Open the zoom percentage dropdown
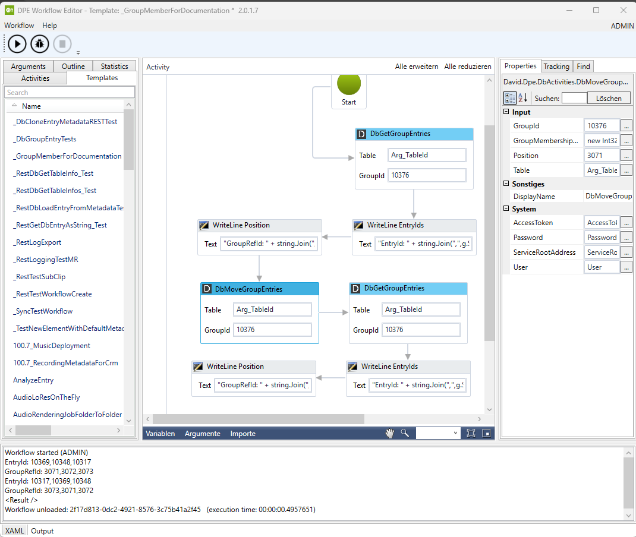 455,434
